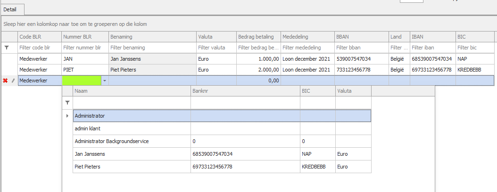Click the green Nummer BLR input cell

[82, 80]
